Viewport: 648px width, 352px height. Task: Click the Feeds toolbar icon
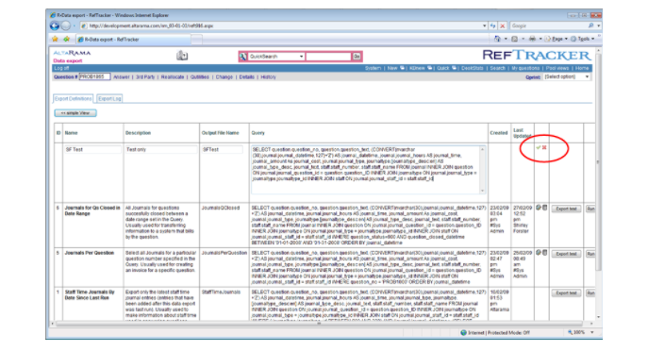click(x=514, y=39)
